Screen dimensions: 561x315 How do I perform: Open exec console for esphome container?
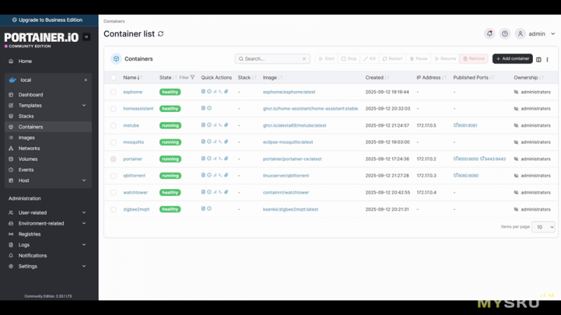[x=220, y=92]
